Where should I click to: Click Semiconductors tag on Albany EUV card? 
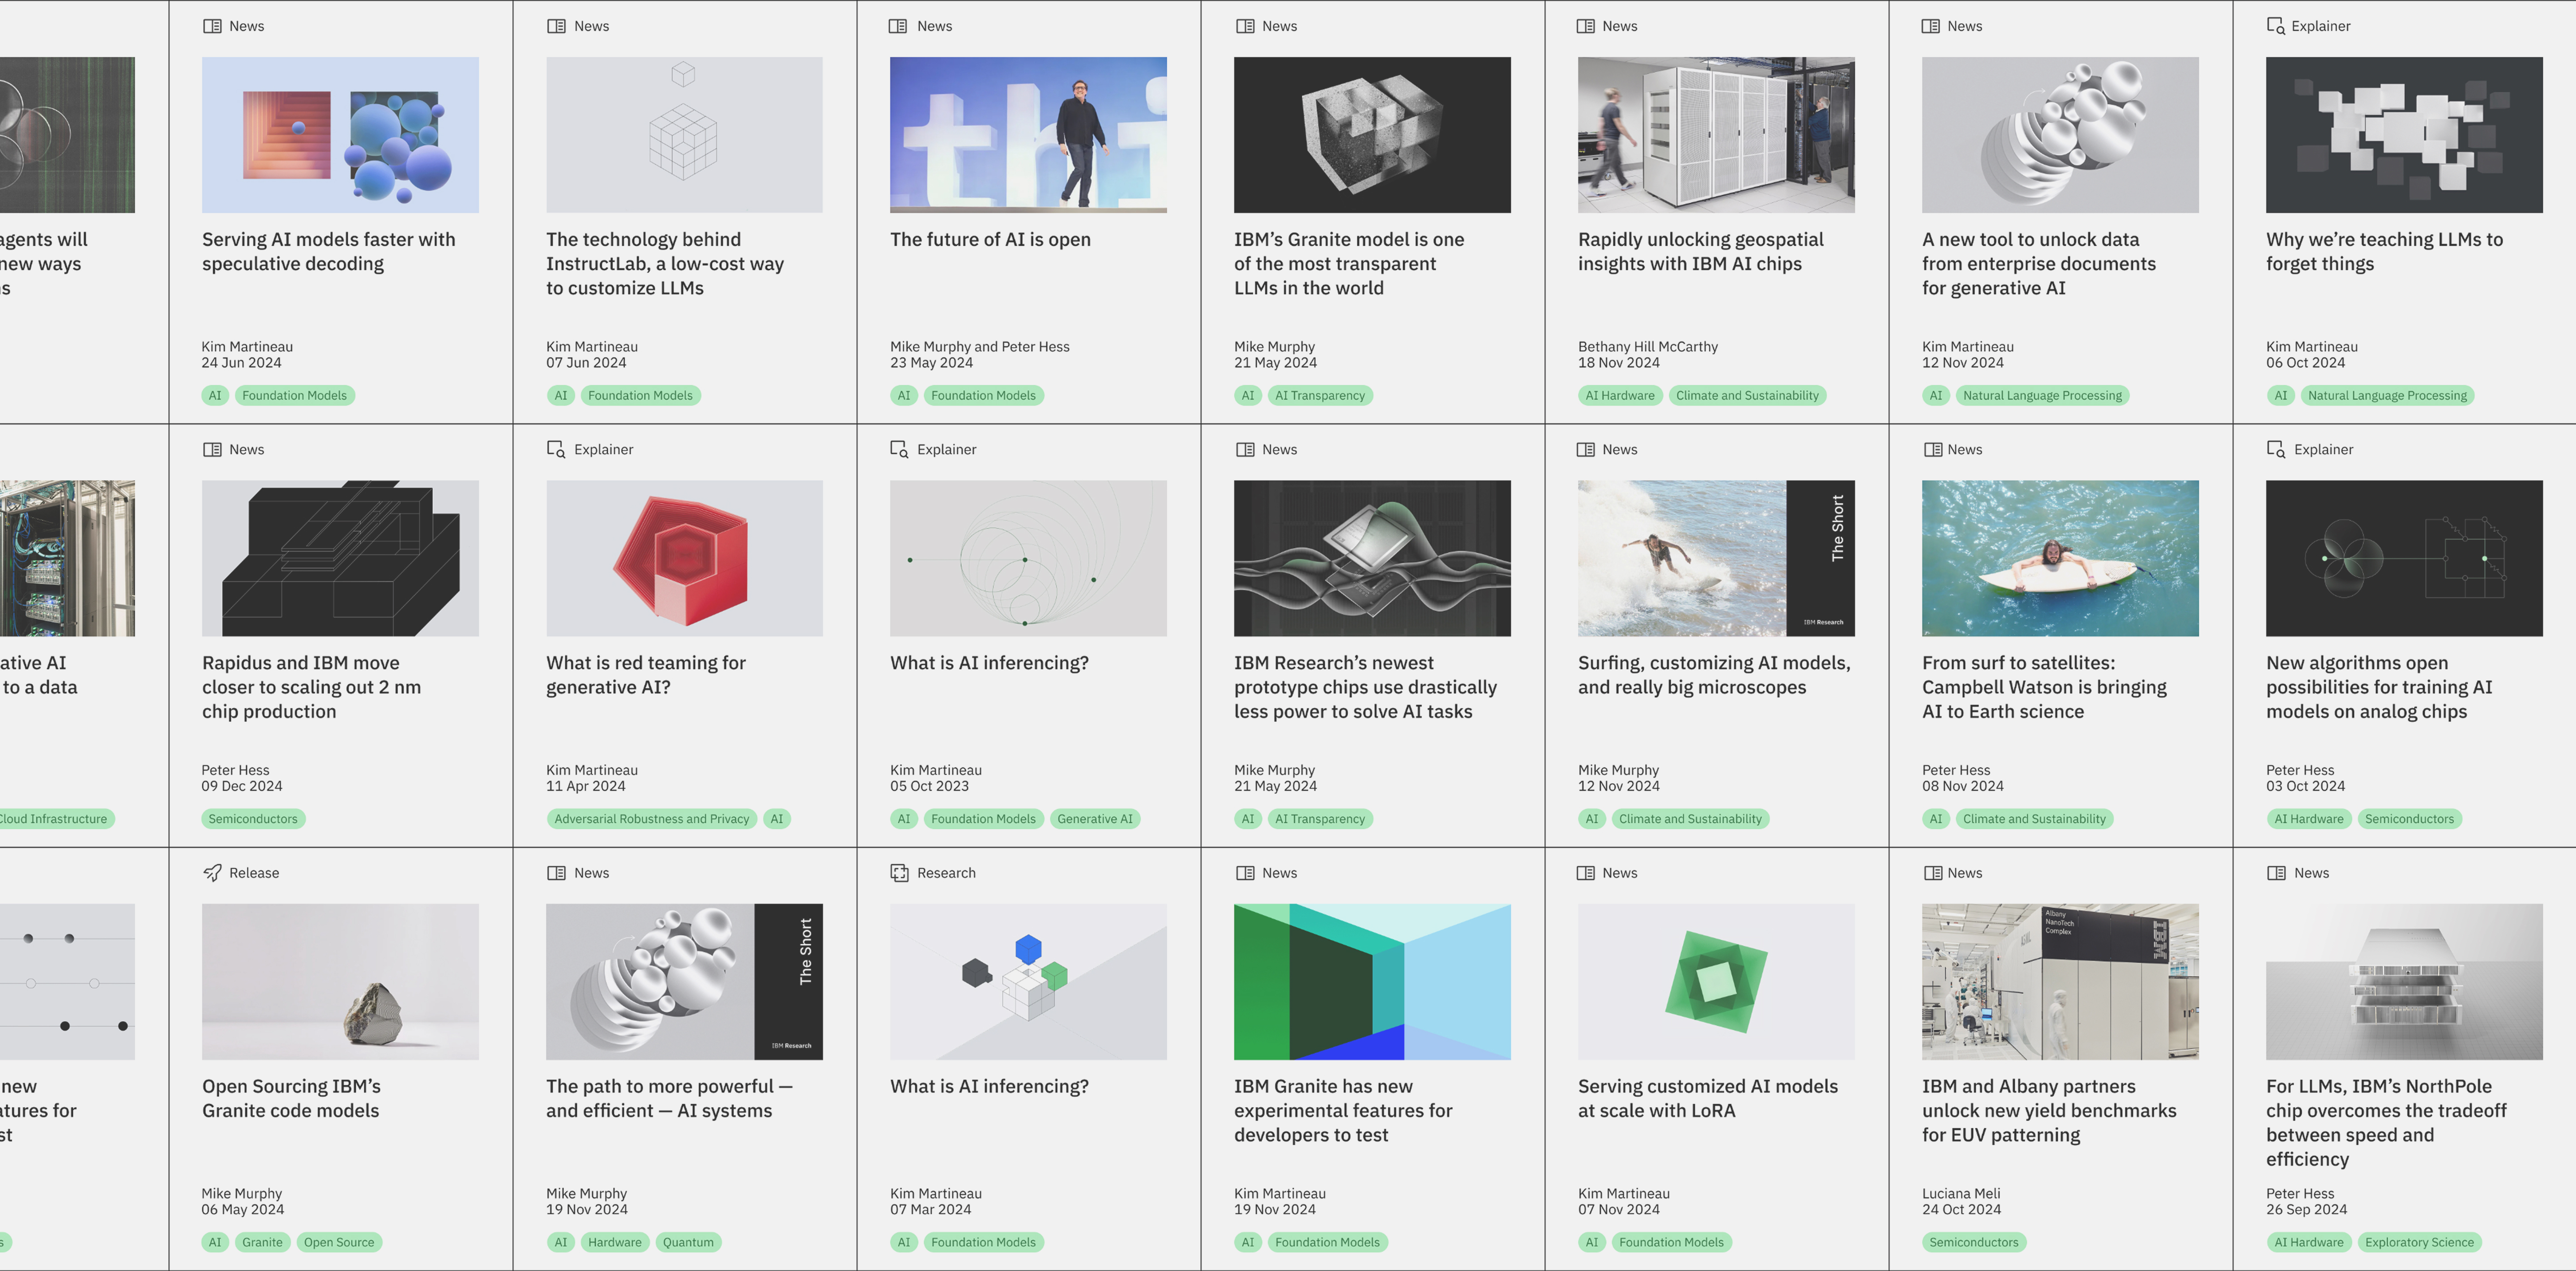[x=1974, y=1242]
